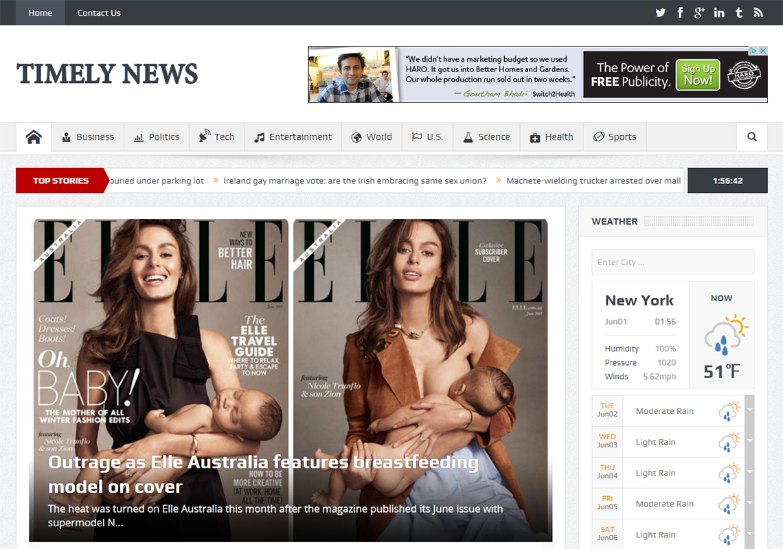Open the Science section

tap(487, 137)
